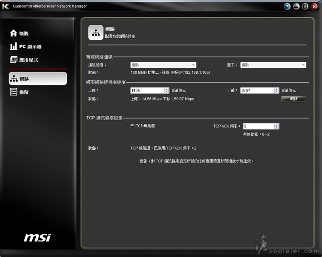Click the text 有效範圍：0 - 2

[x=256, y=134]
